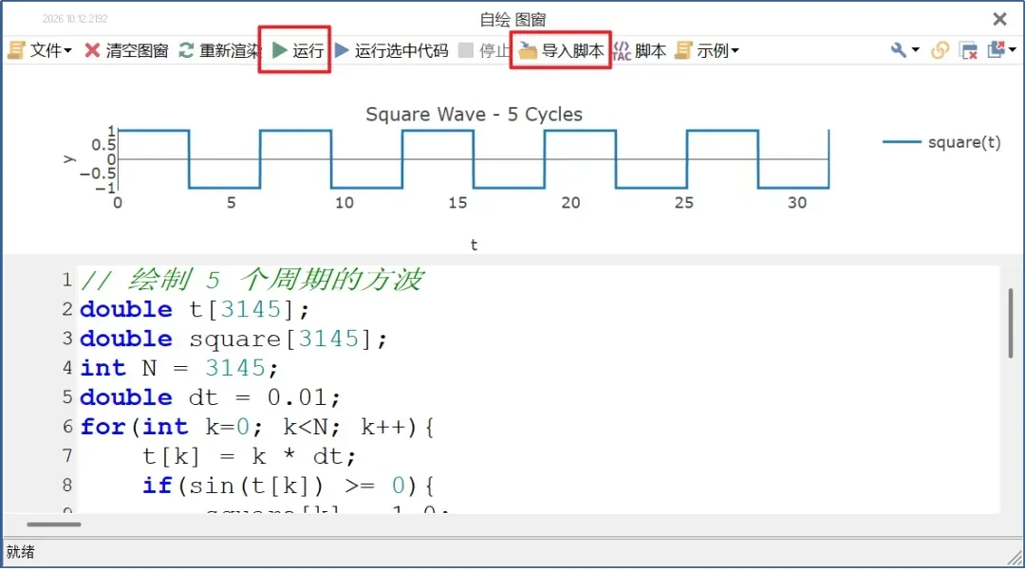The height and width of the screenshot is (569, 1025).
Task: Open the 文件 dropdown menu
Action: pyautogui.click(x=39, y=50)
